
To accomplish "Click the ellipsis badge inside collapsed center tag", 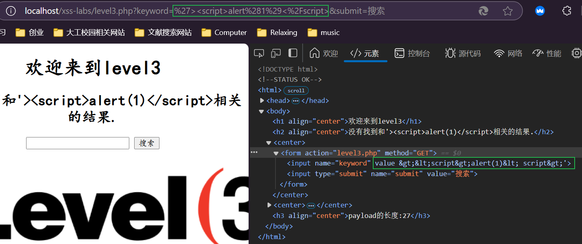I will 311,205.
